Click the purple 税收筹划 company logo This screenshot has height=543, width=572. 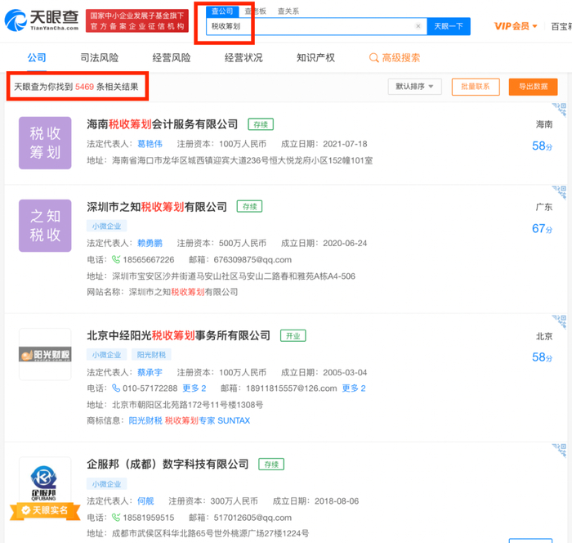(x=45, y=143)
